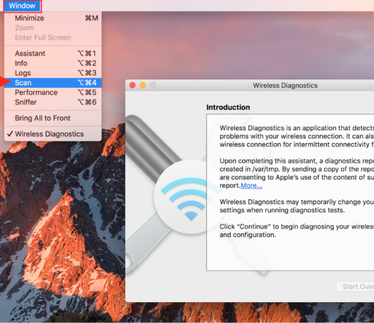Screen dimensions: 374x323
Task: Click the paragraph starting "Click "Continue" to begin"
Action: coord(297,231)
